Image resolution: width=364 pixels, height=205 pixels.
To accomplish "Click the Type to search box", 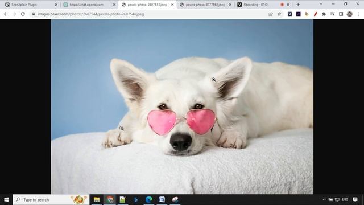I will pyautogui.click(x=51, y=200).
